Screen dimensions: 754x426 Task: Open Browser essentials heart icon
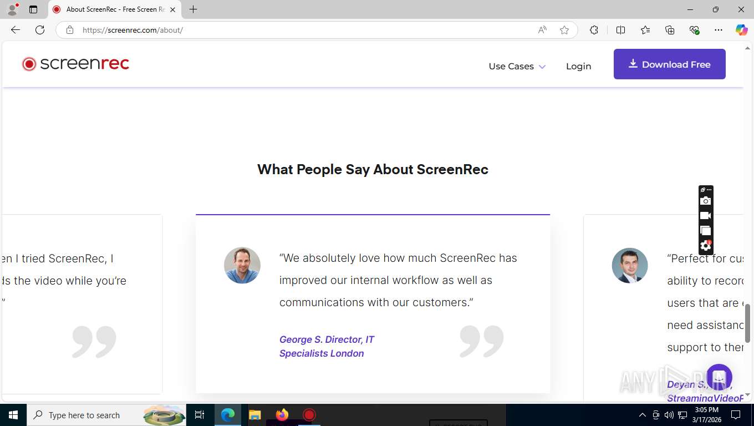click(x=694, y=30)
